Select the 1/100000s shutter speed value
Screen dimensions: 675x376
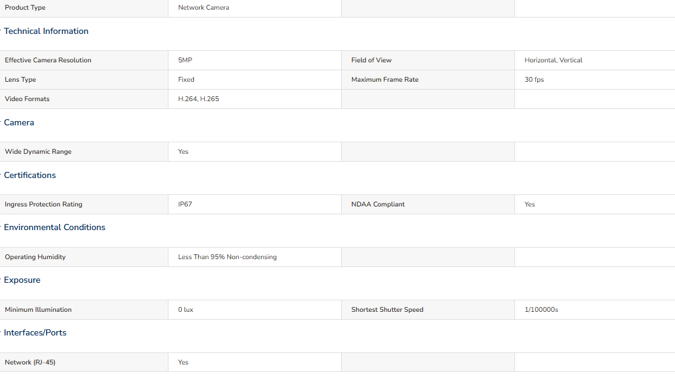[x=541, y=310]
